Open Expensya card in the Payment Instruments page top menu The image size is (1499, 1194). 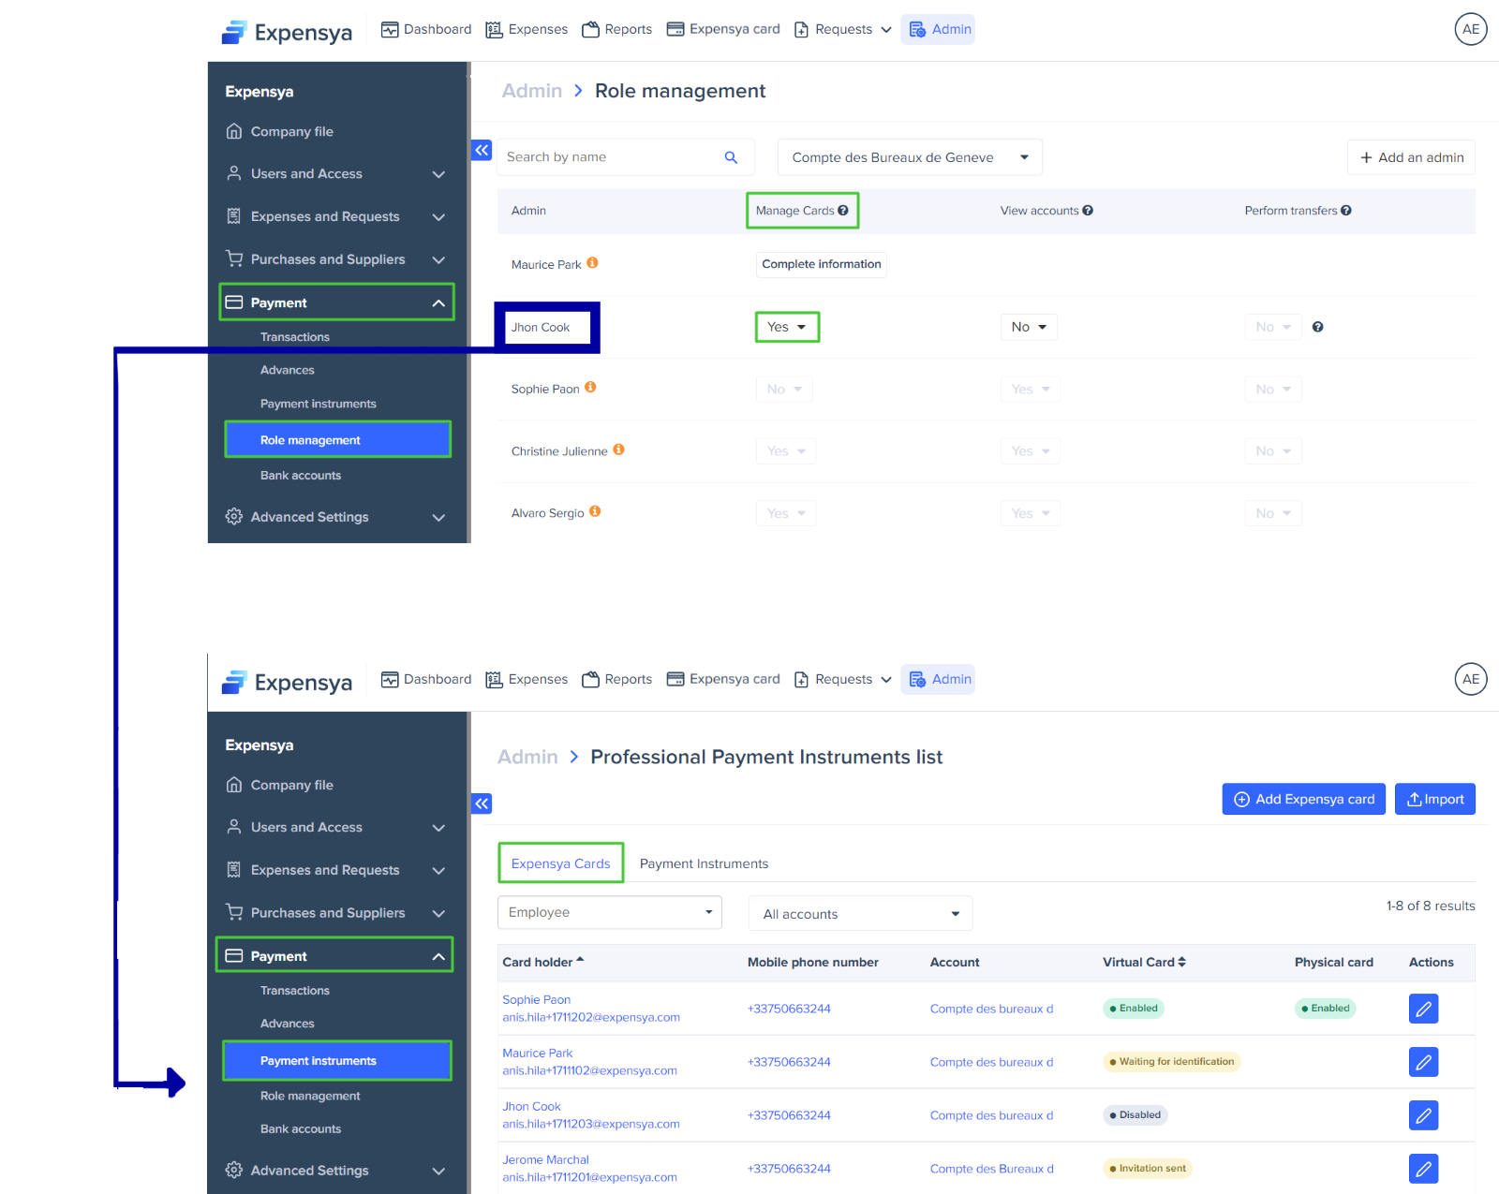click(x=723, y=679)
